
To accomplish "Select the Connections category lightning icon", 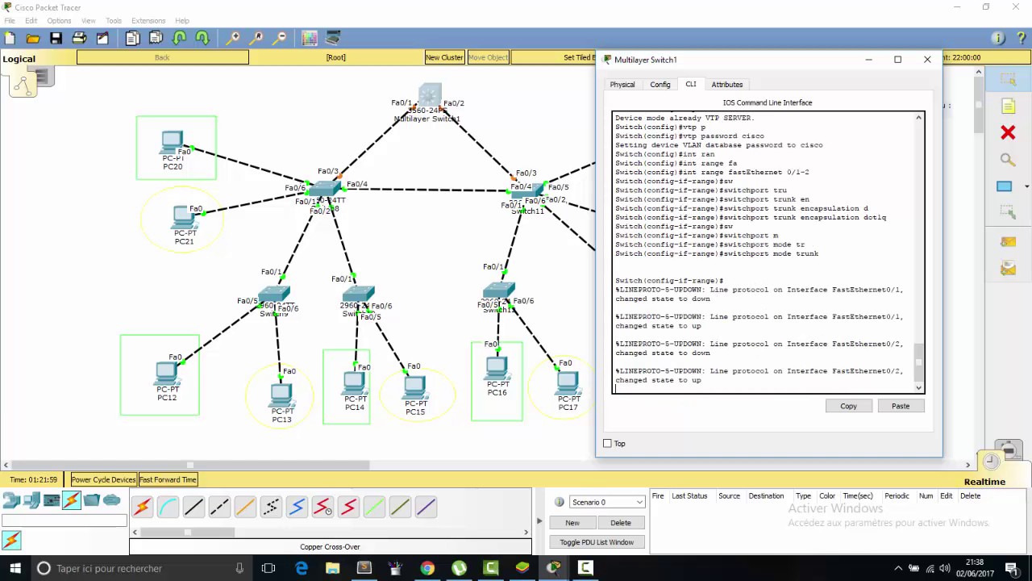I will click(x=72, y=501).
